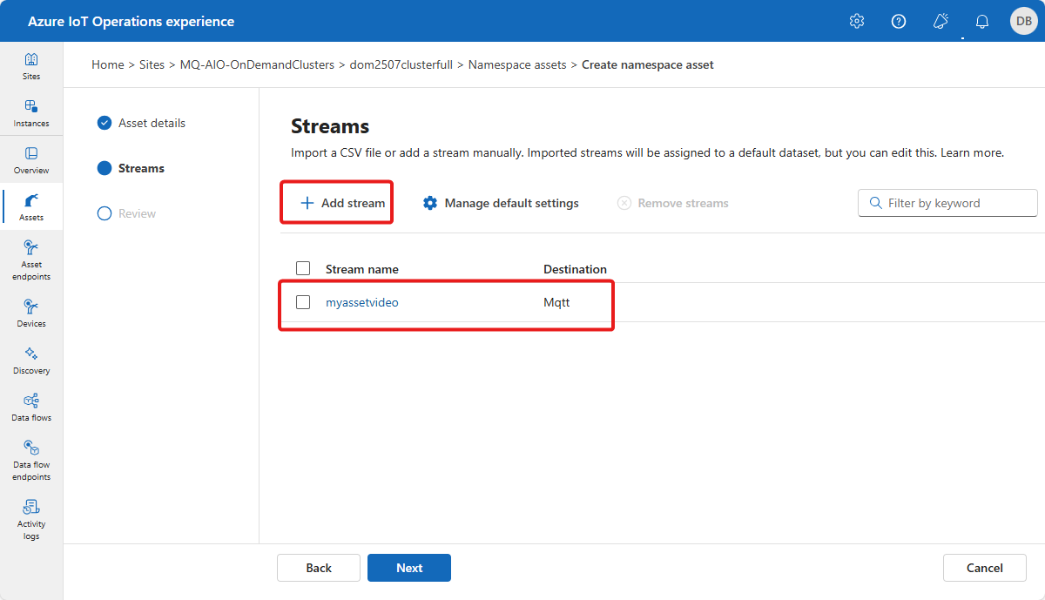This screenshot has width=1045, height=600.
Task: Open Assets in sidebar
Action: click(x=31, y=206)
